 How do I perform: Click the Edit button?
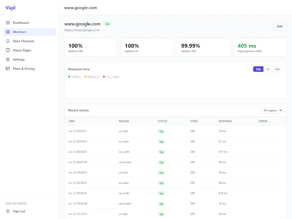coord(280,26)
